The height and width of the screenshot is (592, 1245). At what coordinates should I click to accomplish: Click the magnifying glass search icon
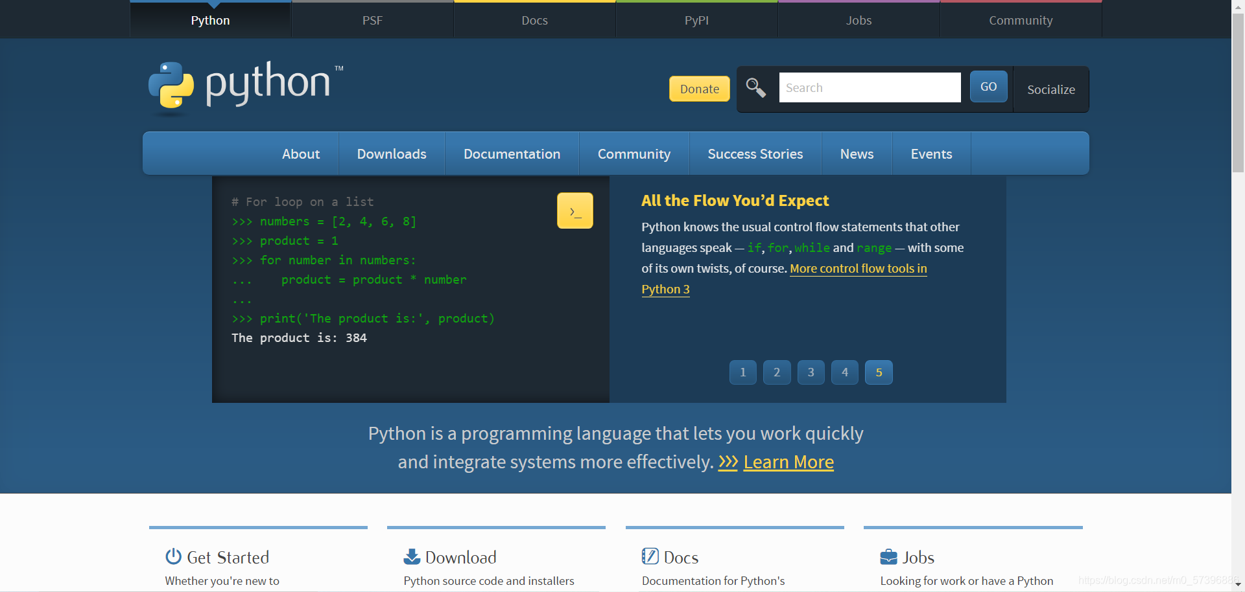(755, 87)
